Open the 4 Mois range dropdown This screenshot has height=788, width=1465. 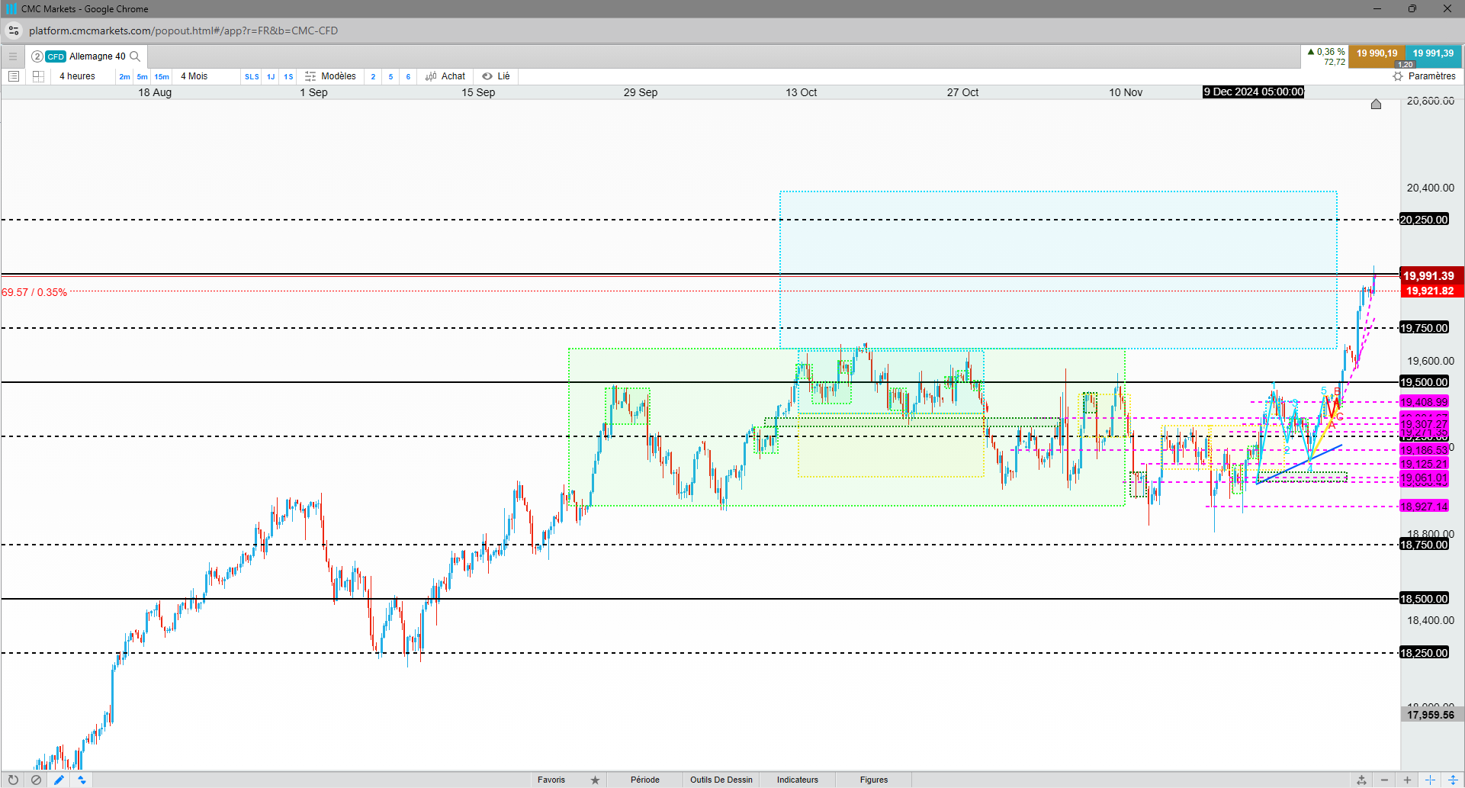(194, 76)
